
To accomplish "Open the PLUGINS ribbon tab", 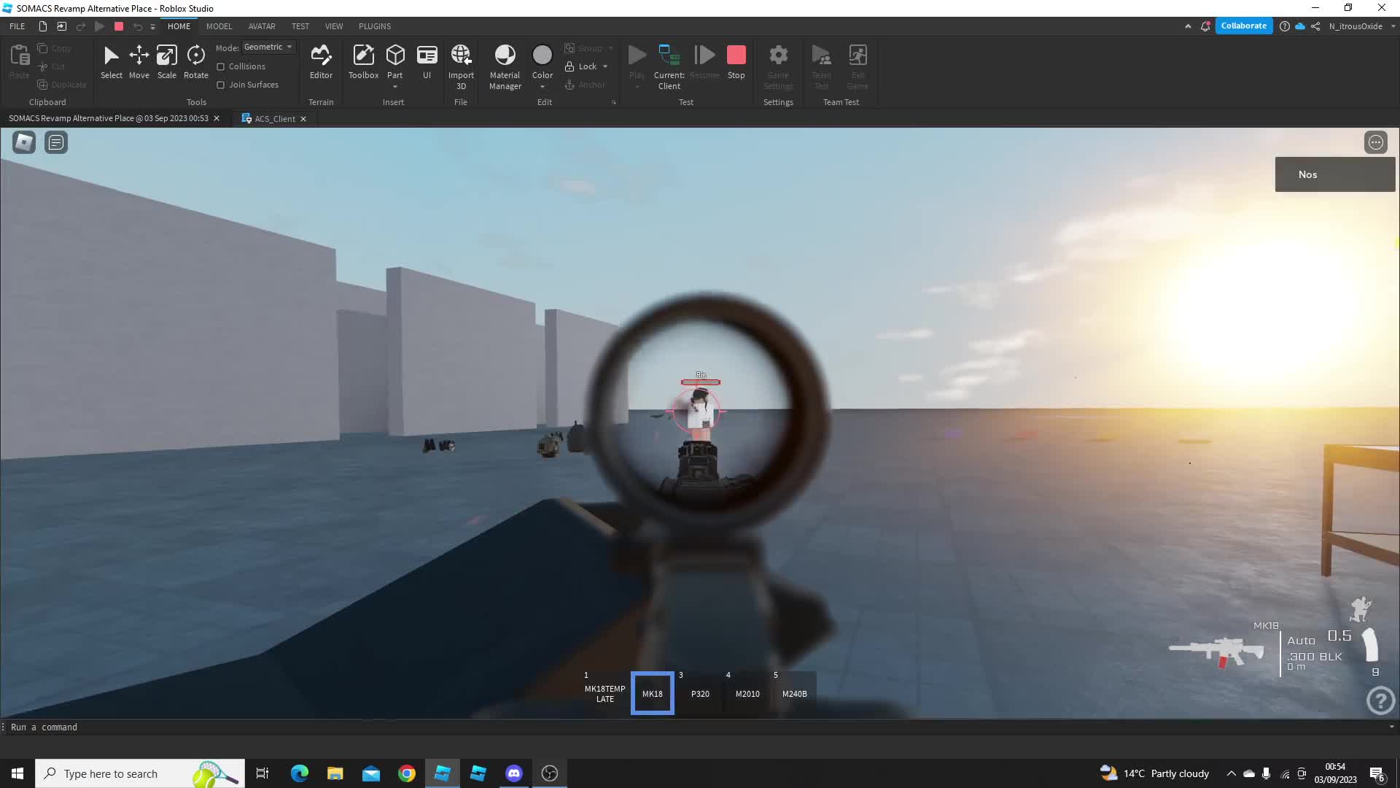I will point(374,26).
